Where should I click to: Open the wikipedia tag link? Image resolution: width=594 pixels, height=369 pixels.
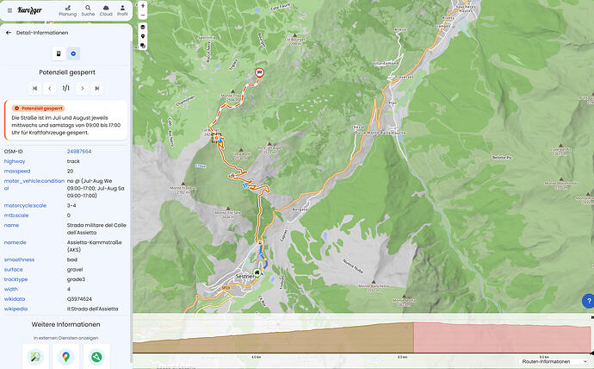[x=15, y=309]
